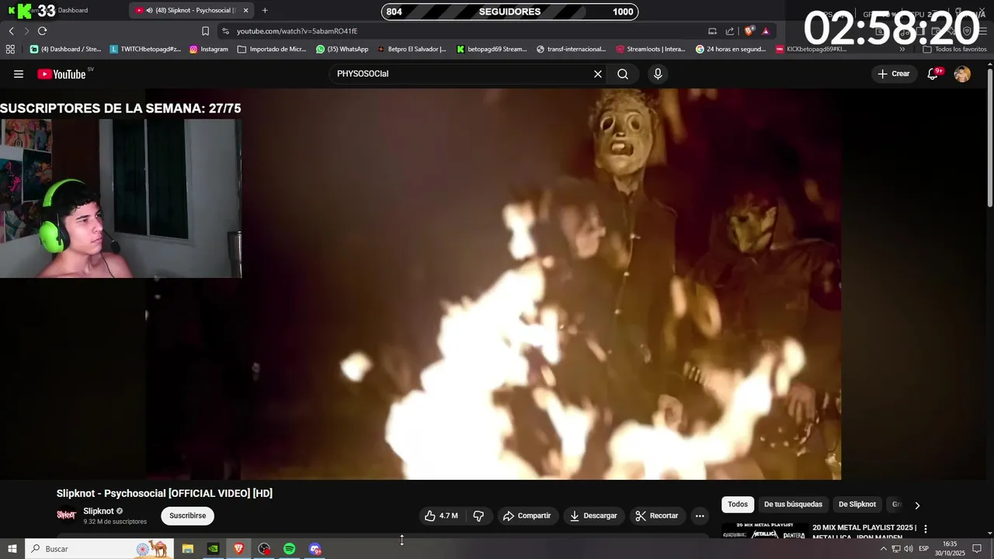Viewport: 994px width, 559px height.
Task: Select the De Slipknot chip
Action: click(x=857, y=505)
